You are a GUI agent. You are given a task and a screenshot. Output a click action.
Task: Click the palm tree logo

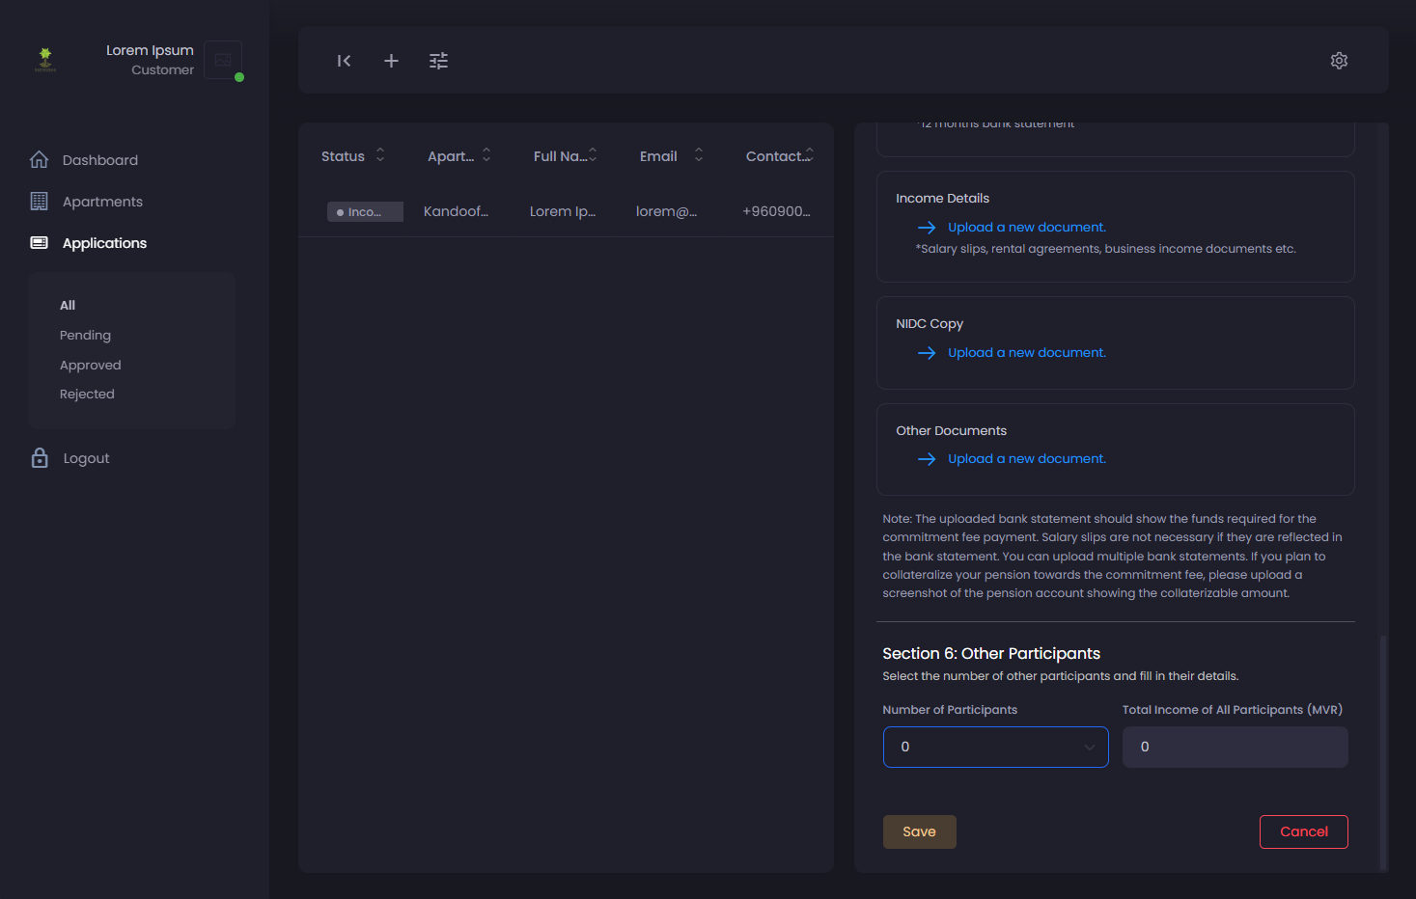coord(45,60)
